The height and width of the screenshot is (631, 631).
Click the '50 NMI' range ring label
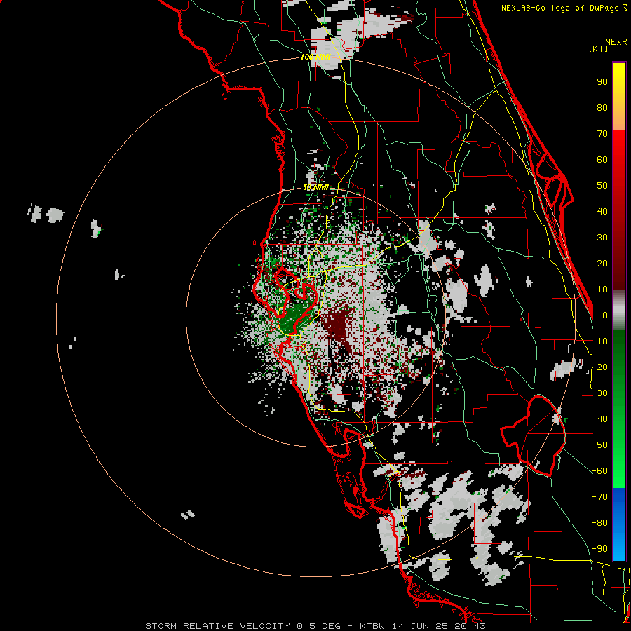coord(316,188)
